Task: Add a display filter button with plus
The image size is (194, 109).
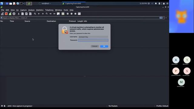Action: [x=166, y=18]
